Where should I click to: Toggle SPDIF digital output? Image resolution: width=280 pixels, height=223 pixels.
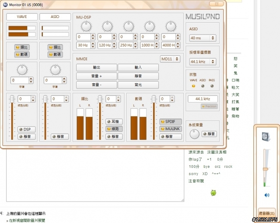171,122
